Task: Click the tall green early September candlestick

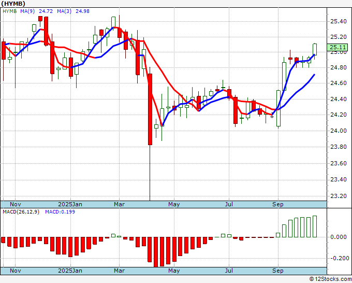Action: coord(278,108)
